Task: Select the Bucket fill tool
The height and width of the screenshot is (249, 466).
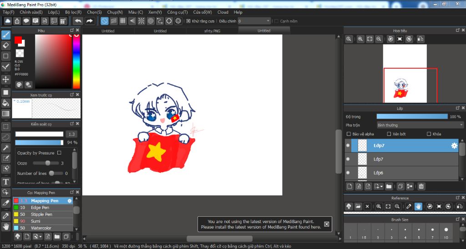Action: click(x=5, y=103)
